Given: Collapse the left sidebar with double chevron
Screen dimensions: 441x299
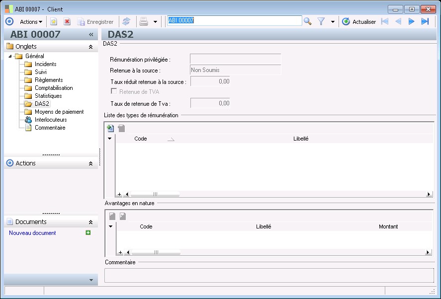Looking at the screenshot, I should tap(91, 34).
